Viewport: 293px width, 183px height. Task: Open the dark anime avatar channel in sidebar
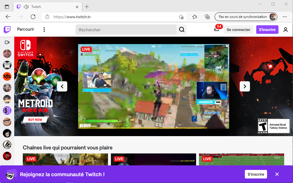tap(7, 134)
